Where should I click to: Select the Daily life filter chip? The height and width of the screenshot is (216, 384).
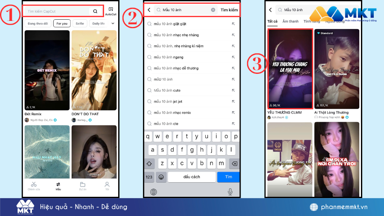point(99,23)
